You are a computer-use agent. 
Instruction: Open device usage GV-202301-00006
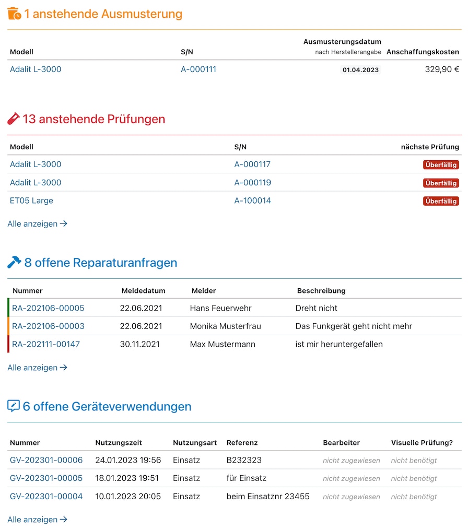pos(46,461)
